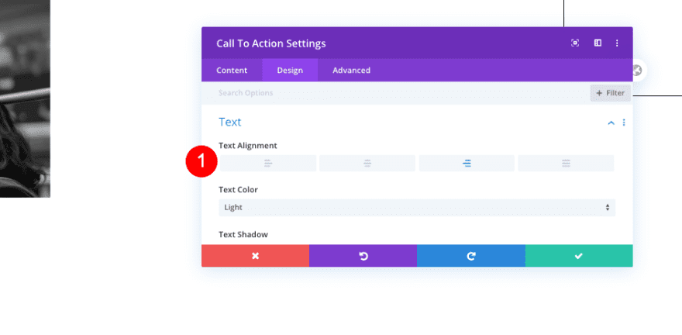
Task: Open the Text Color dropdown
Action: pyautogui.click(x=417, y=208)
